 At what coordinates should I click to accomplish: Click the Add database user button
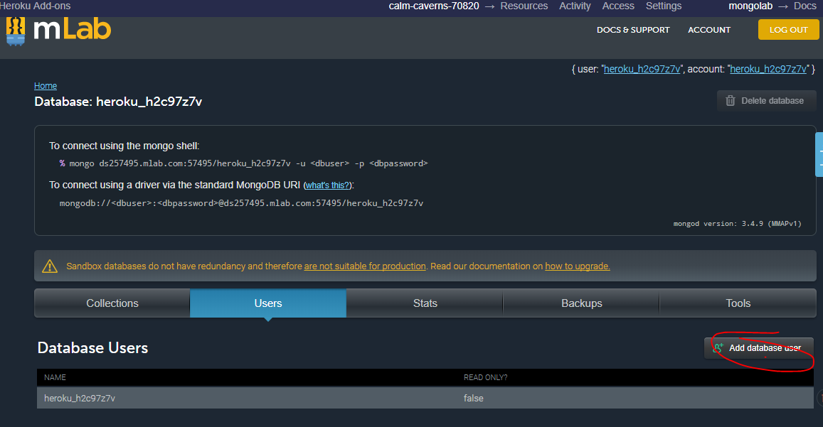pyautogui.click(x=758, y=348)
